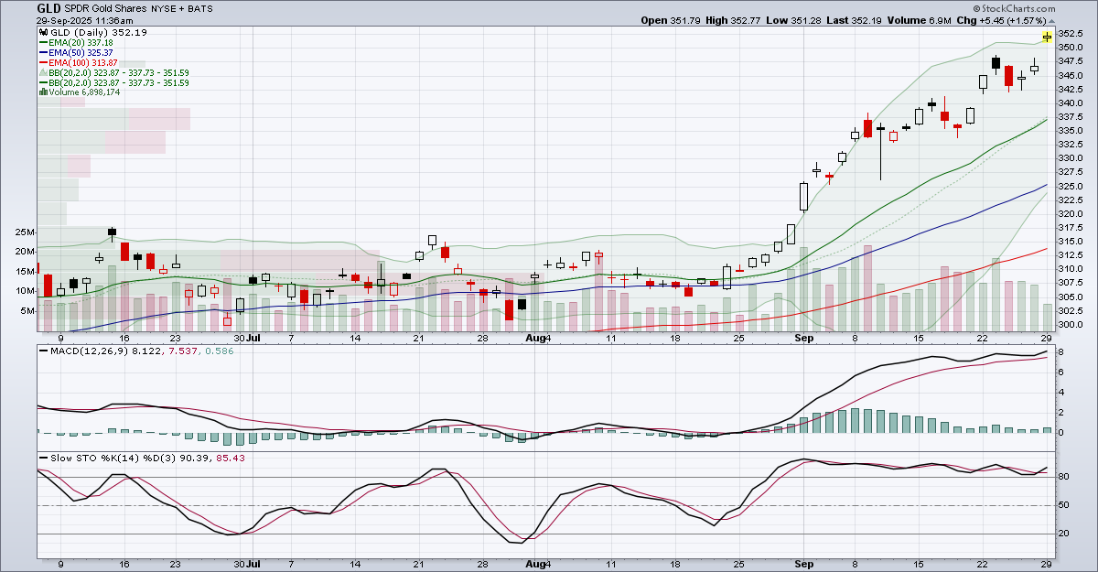Click the NYSE + BATS exchange label
This screenshot has height=572, width=1098.
[x=180, y=7]
